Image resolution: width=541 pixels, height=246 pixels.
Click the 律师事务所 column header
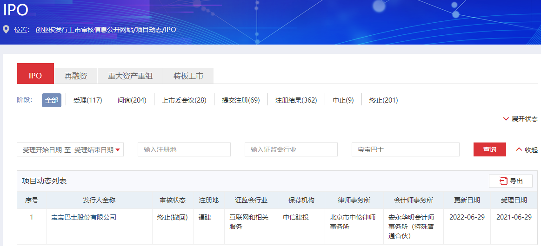pyautogui.click(x=354, y=200)
